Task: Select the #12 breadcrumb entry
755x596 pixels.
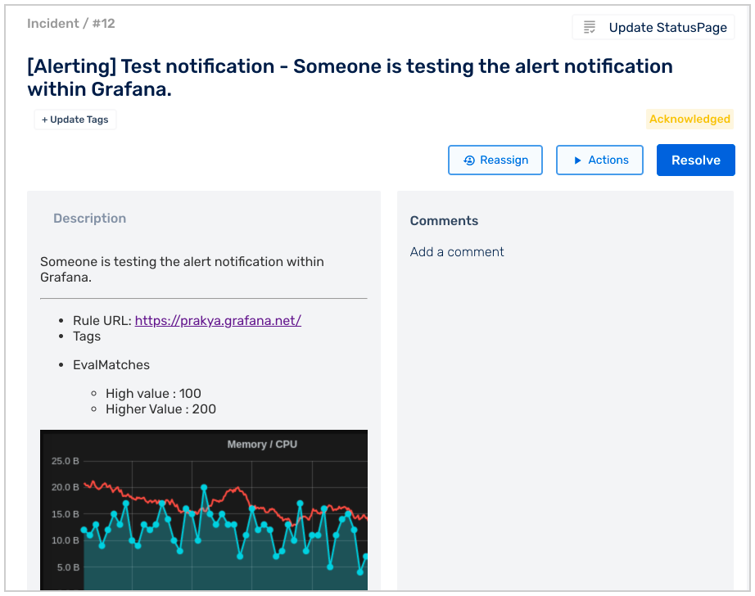Action: [x=104, y=24]
